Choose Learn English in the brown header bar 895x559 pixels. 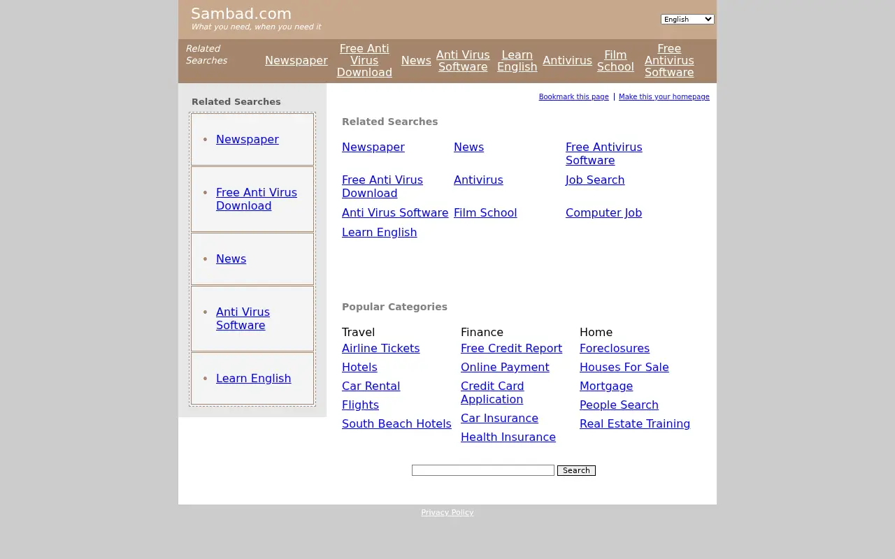click(x=517, y=60)
